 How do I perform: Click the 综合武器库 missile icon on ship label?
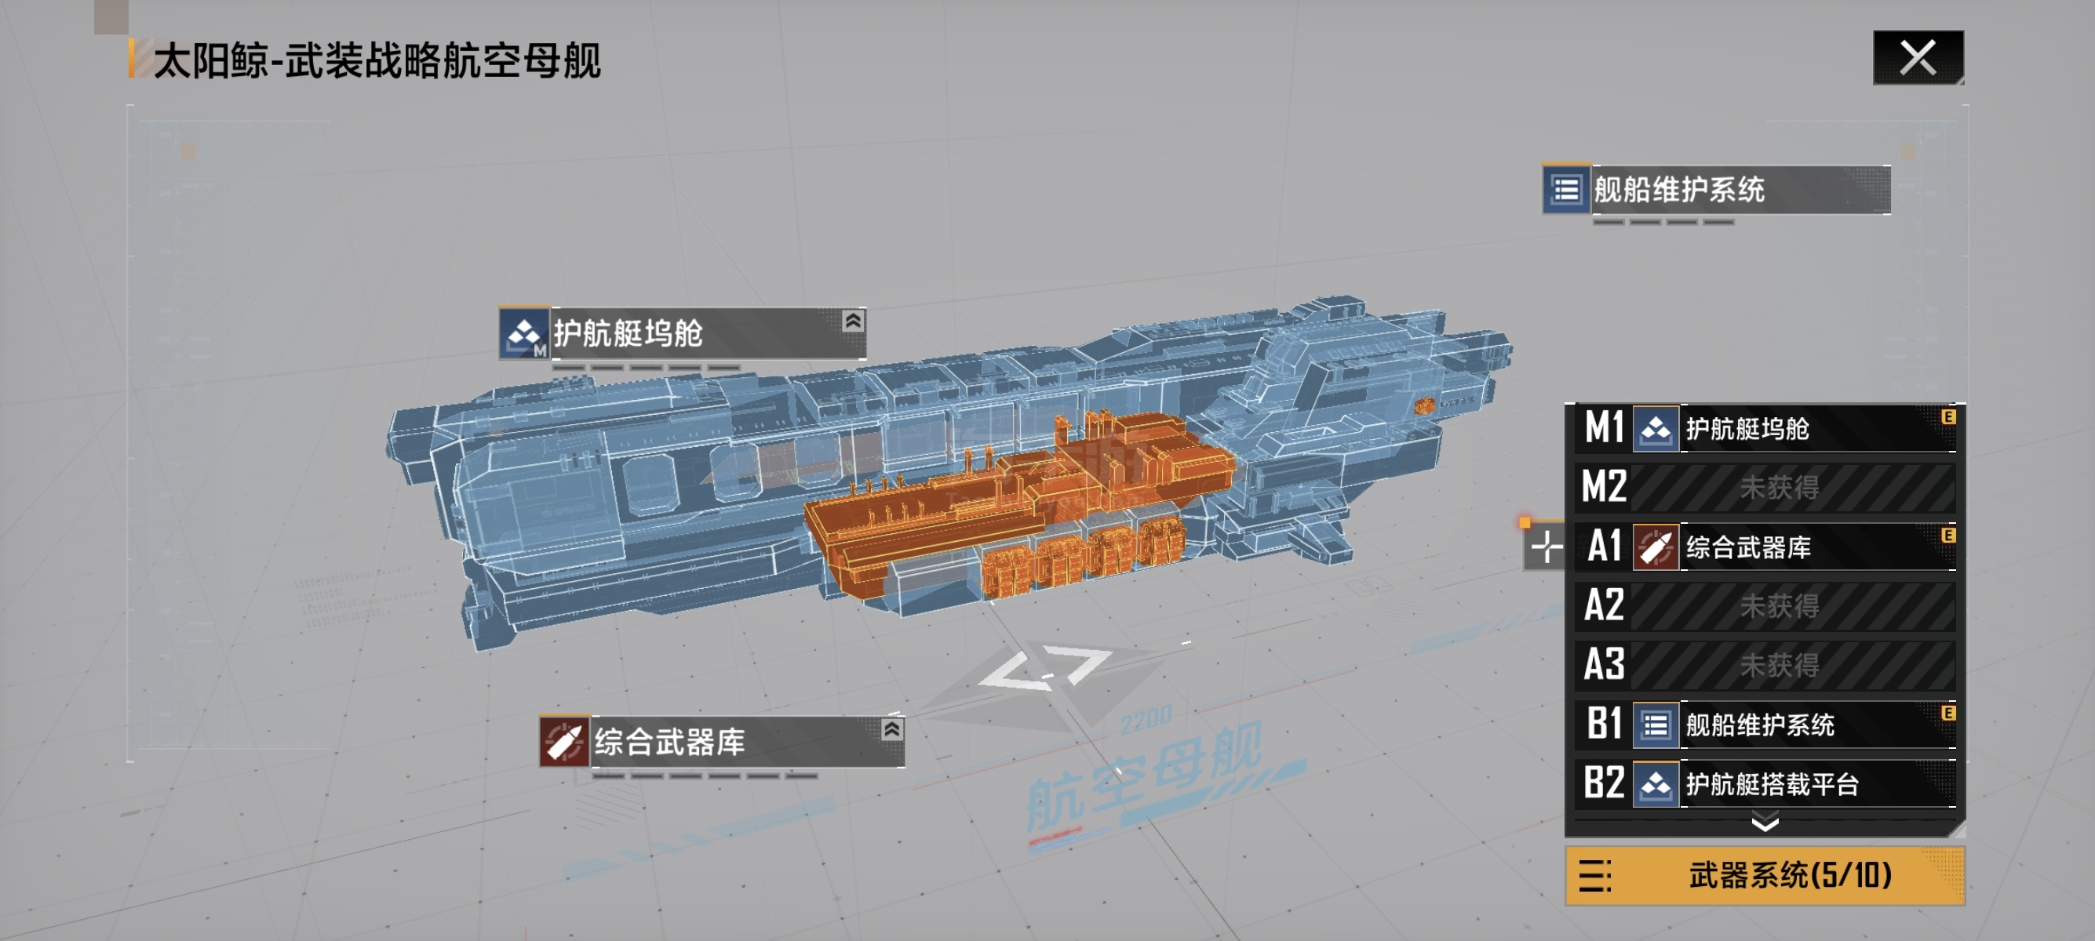pyautogui.click(x=563, y=742)
